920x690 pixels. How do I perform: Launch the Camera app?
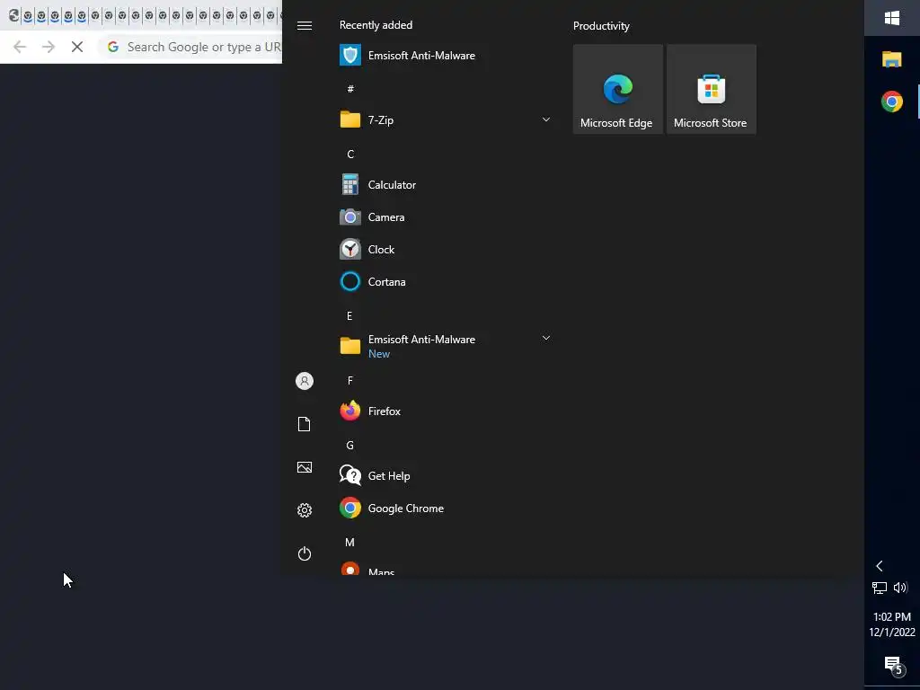click(445, 217)
